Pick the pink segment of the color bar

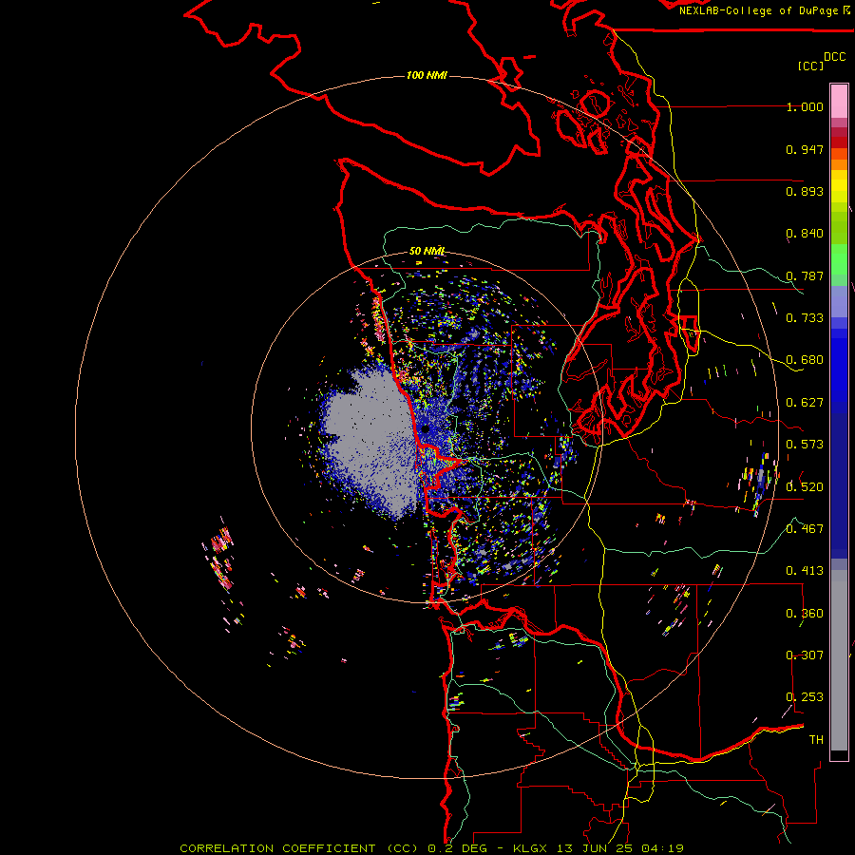click(x=839, y=101)
